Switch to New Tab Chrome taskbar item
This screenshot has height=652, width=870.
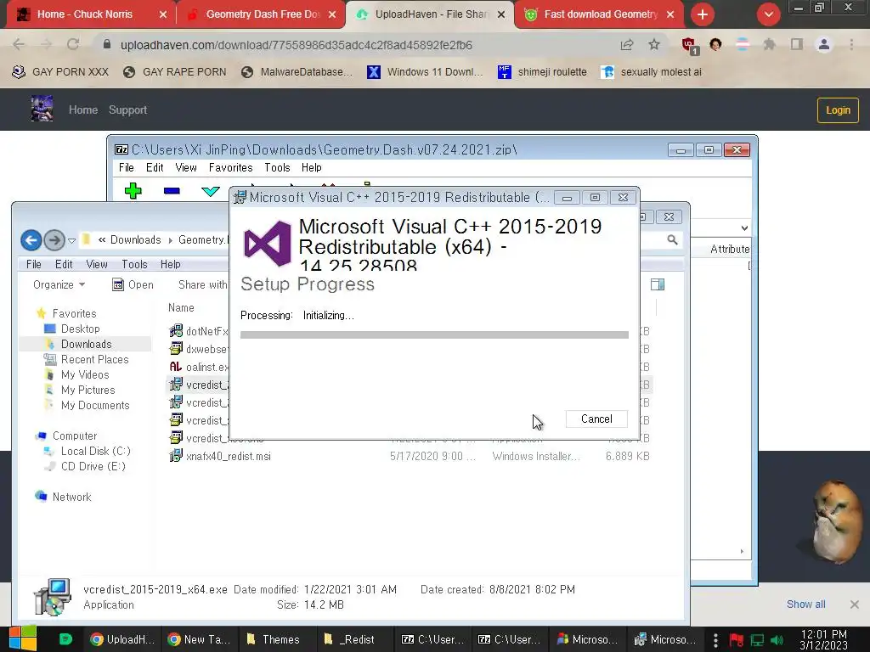(199, 639)
